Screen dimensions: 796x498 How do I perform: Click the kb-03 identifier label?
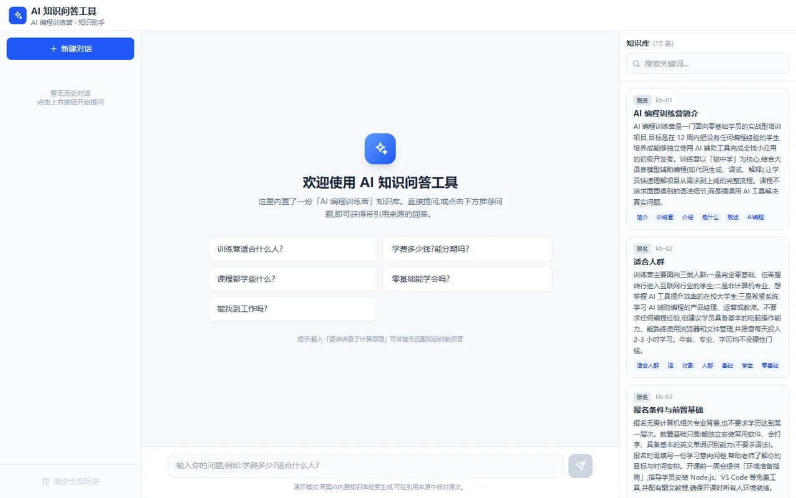tap(664, 397)
